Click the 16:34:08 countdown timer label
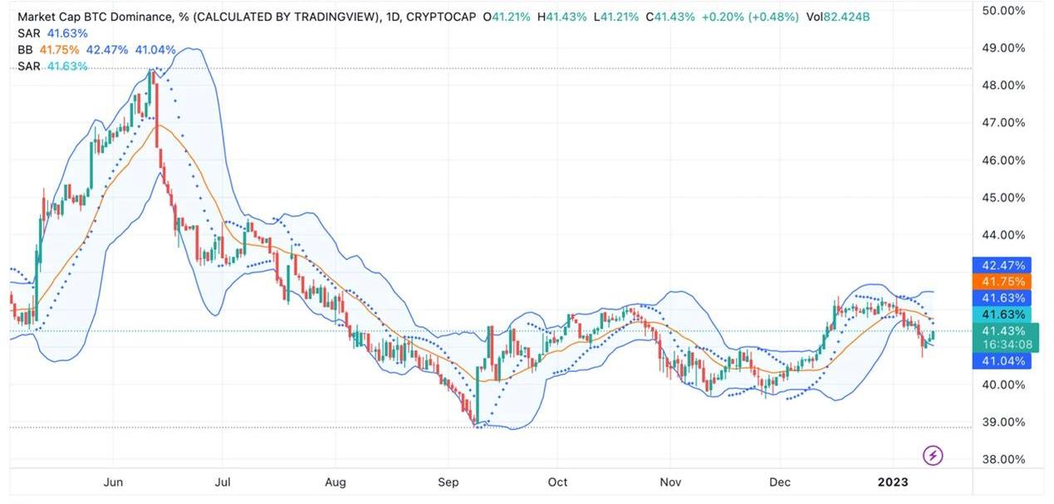Viewport: 1054px width, 504px height. pyautogui.click(x=1006, y=345)
